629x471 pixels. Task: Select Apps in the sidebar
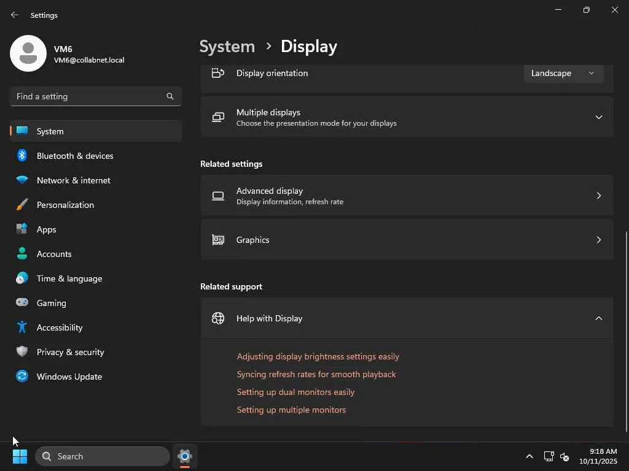47,229
